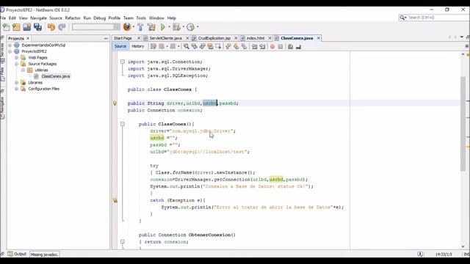The width and height of the screenshot is (470, 264).
Task: Expand the Web Pages tree node
Action: (16, 57)
